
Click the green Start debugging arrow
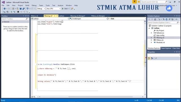pos(63,9)
